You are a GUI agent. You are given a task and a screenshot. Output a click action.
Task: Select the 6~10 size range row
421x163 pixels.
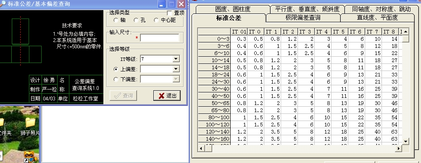point(214,53)
